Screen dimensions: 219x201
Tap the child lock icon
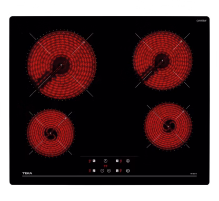click(x=128, y=160)
